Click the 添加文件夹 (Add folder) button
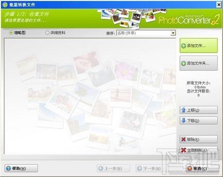 (x=198, y=63)
